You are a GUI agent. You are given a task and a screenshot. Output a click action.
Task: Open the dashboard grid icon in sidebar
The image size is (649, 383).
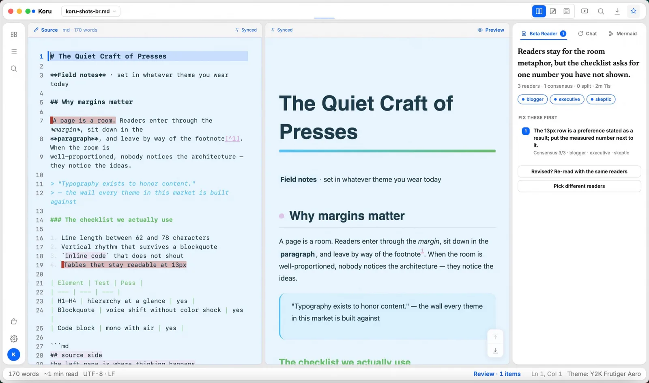(14, 35)
